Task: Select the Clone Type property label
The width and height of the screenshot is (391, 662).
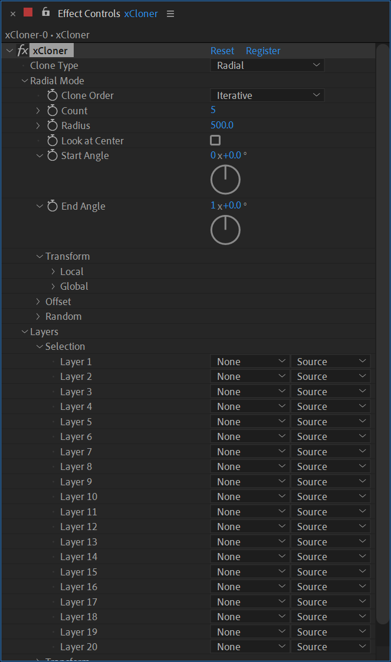Action: coord(54,65)
